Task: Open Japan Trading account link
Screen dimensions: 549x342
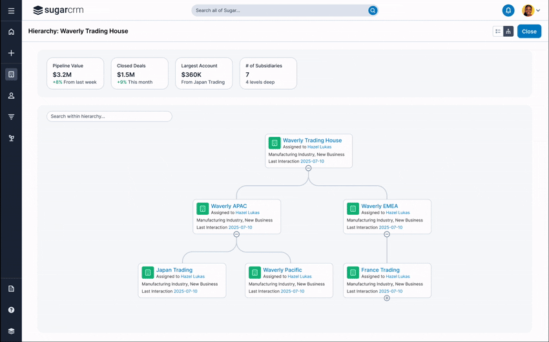Action: [x=174, y=270]
